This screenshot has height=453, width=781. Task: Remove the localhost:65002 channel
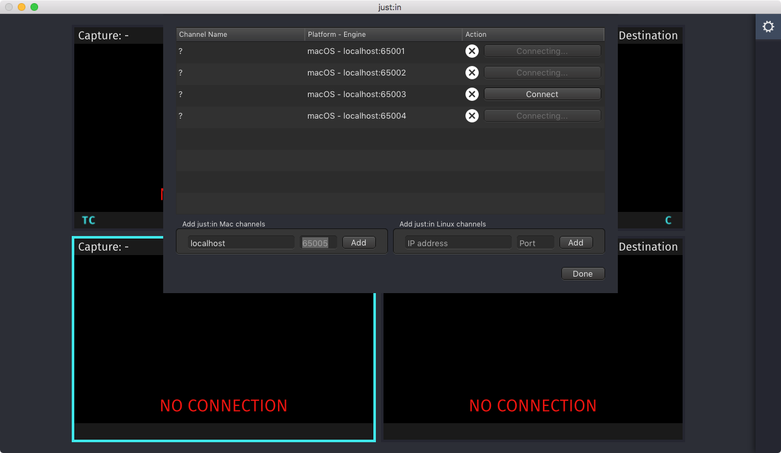(x=472, y=73)
